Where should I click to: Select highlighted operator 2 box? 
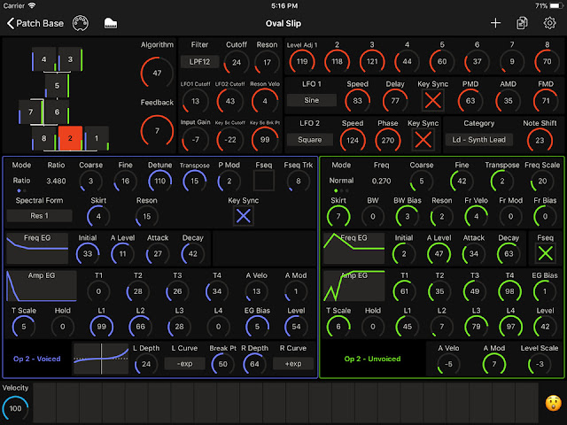pos(70,138)
